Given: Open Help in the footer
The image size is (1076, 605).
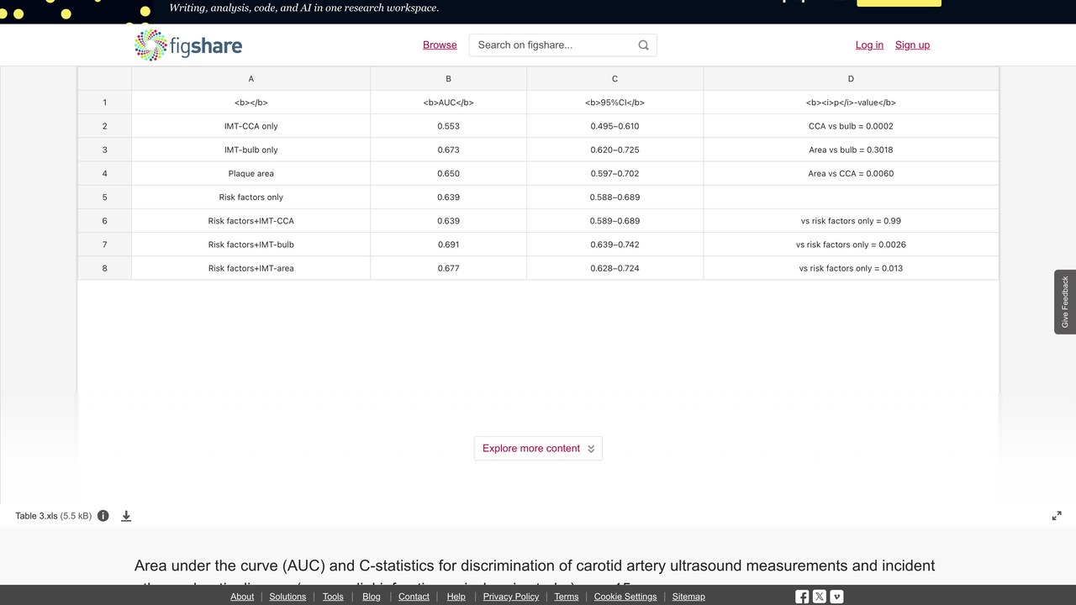Looking at the screenshot, I should 456,597.
